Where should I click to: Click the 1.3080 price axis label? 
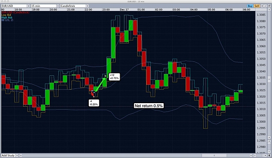(x=261, y=21)
